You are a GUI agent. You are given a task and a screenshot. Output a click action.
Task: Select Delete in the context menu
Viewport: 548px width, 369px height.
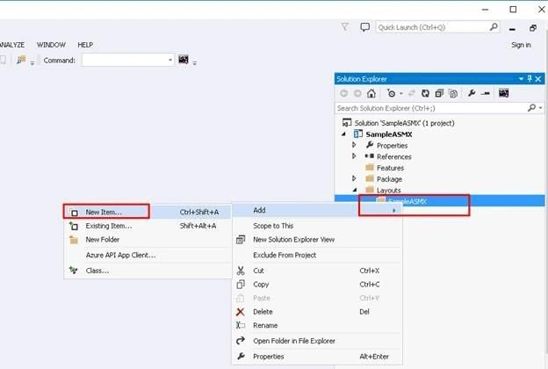[317, 312]
